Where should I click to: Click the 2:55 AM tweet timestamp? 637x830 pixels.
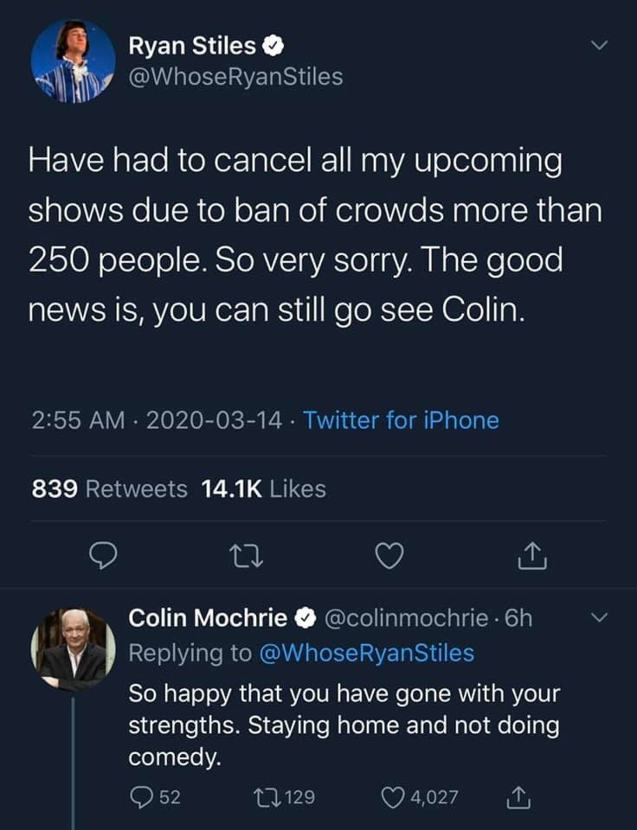[x=78, y=421]
